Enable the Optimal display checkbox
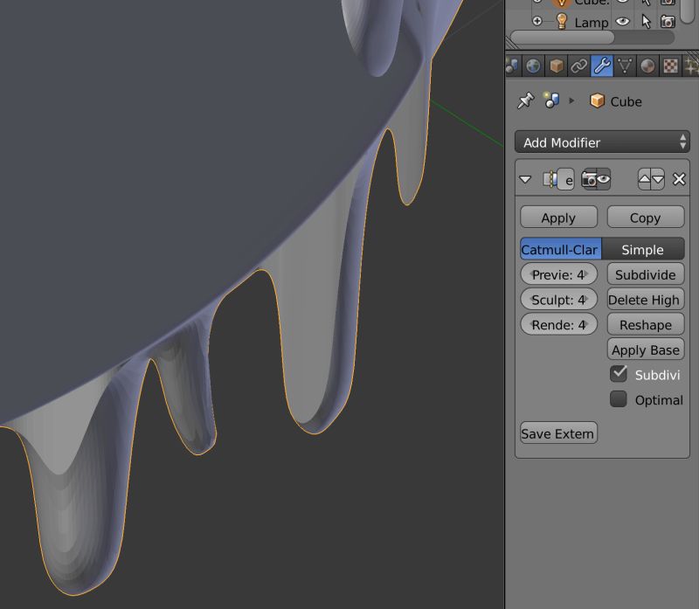This screenshot has height=609, width=699. tap(619, 400)
